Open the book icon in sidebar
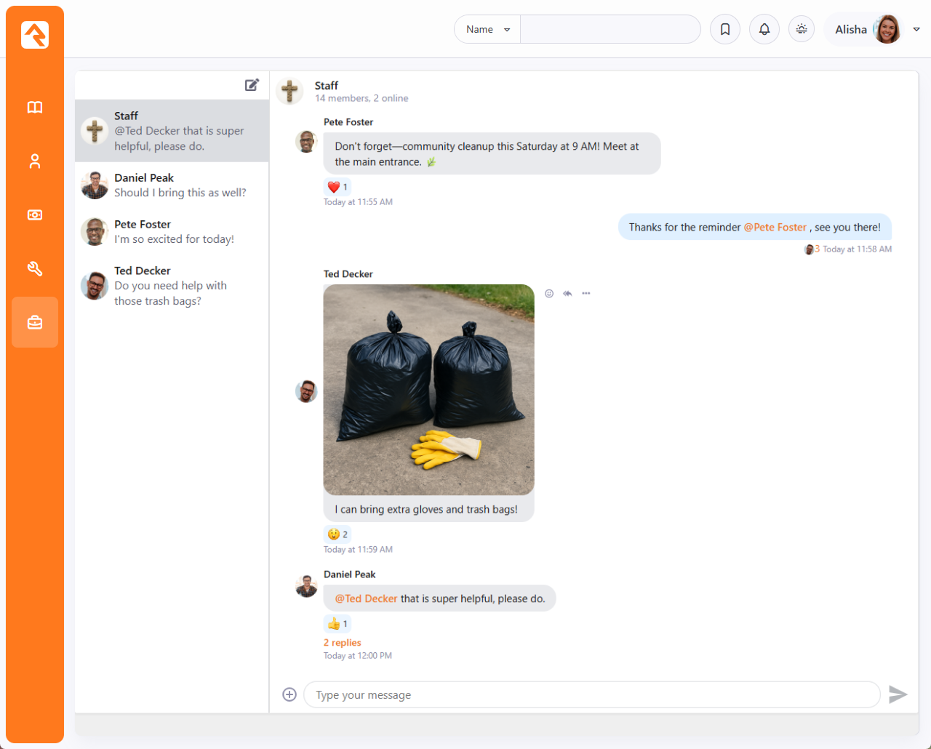 pyautogui.click(x=35, y=108)
